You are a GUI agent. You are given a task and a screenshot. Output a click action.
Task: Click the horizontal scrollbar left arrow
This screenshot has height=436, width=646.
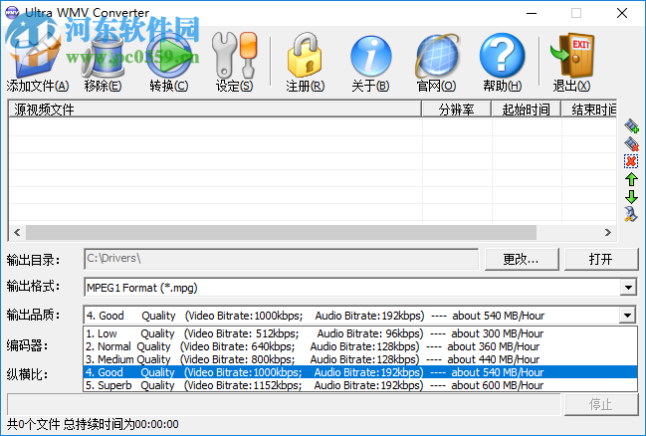point(17,232)
